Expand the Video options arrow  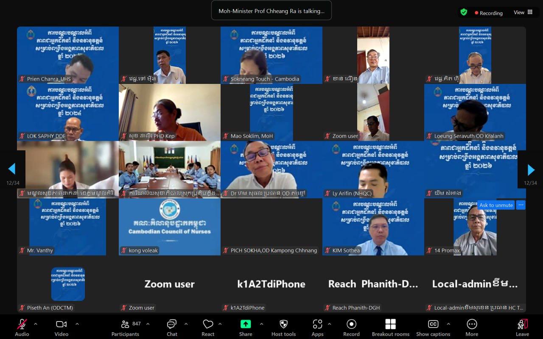click(77, 324)
